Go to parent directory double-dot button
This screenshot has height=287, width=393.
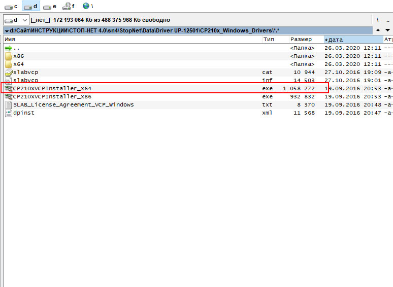click(x=388, y=20)
